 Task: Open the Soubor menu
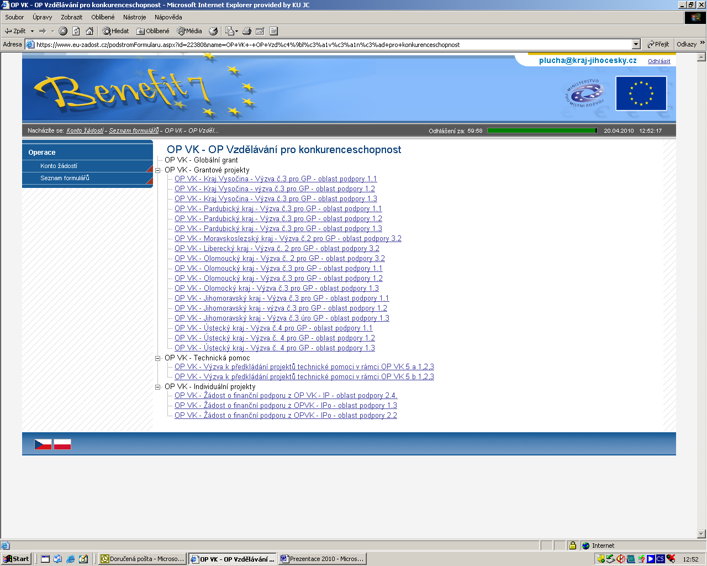14,17
